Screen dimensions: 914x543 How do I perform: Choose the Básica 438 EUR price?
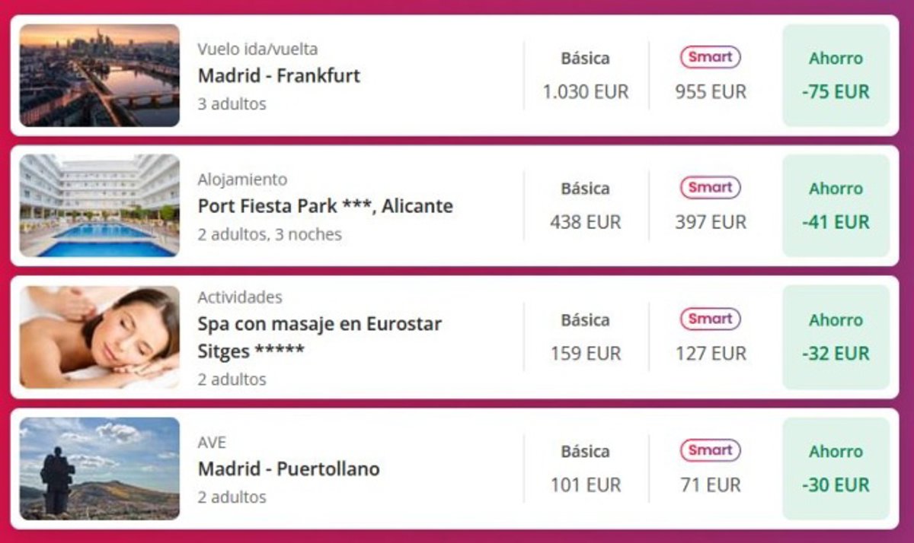point(585,223)
